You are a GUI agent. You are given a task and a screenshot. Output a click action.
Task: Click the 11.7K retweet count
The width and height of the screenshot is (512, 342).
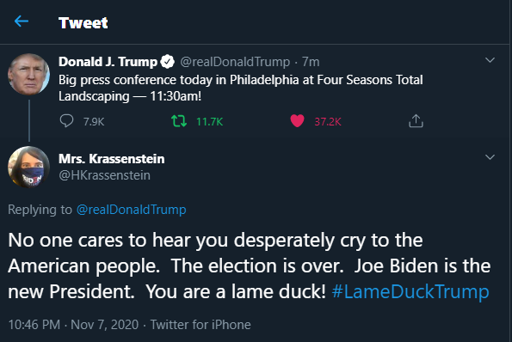pos(209,122)
